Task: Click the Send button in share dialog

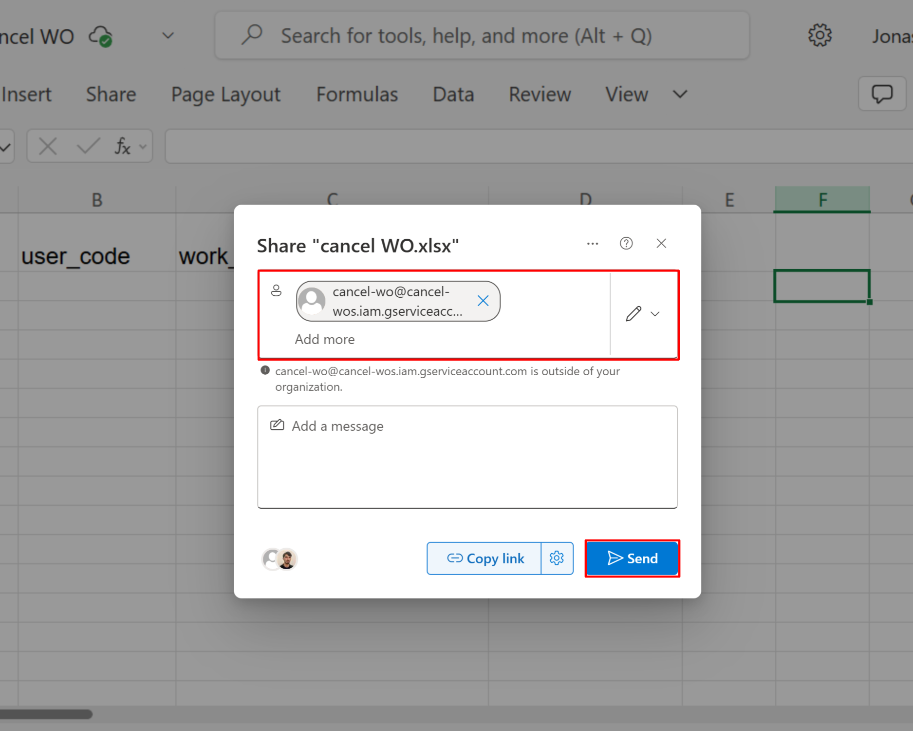Action: point(632,558)
